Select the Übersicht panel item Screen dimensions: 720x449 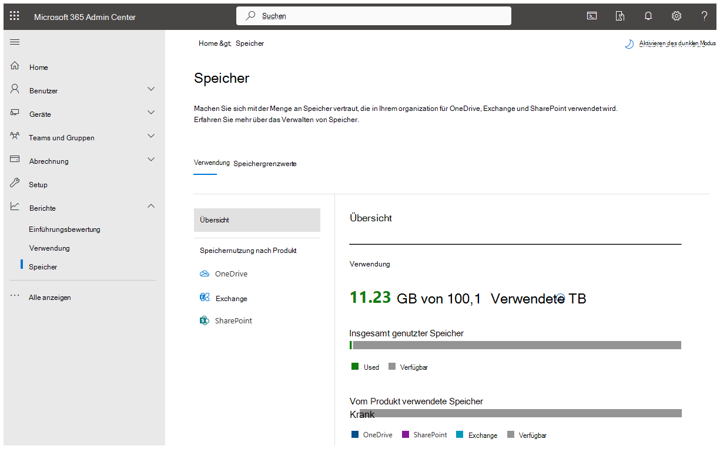click(x=257, y=220)
